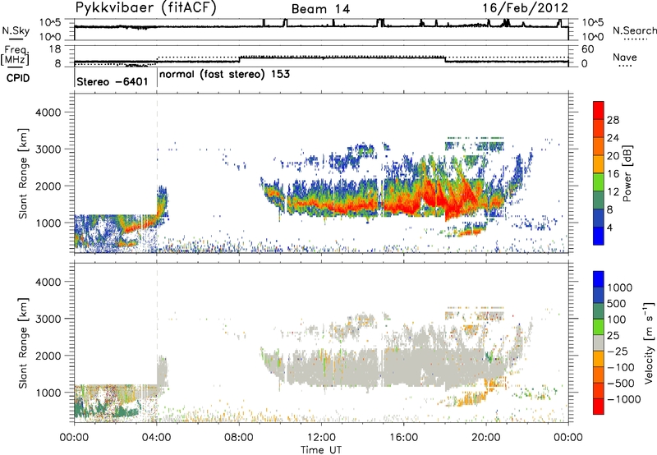
Task: Click the N.Search legend label
Action: click(x=635, y=30)
